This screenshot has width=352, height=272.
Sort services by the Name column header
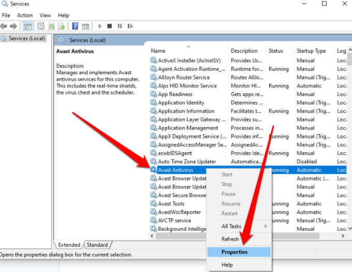[158, 51]
